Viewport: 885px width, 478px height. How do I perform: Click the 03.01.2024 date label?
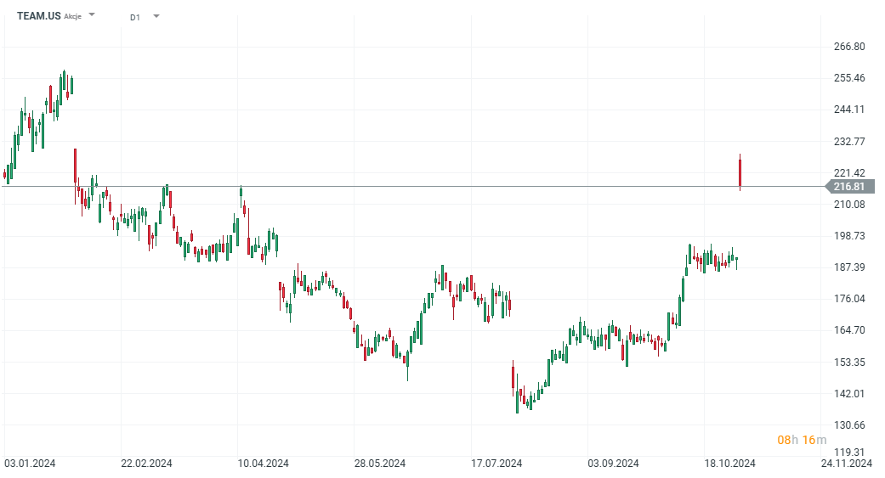[x=31, y=464]
